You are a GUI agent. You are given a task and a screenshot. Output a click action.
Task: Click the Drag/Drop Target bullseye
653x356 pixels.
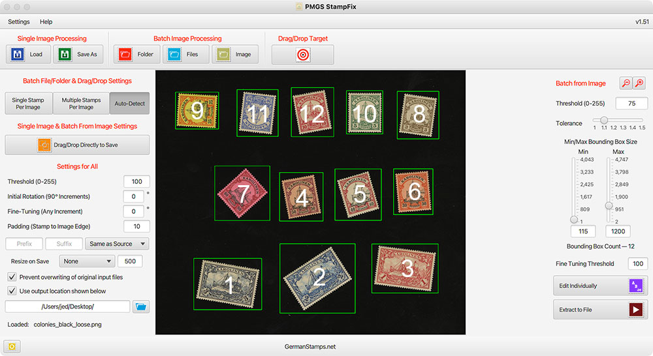click(x=302, y=55)
